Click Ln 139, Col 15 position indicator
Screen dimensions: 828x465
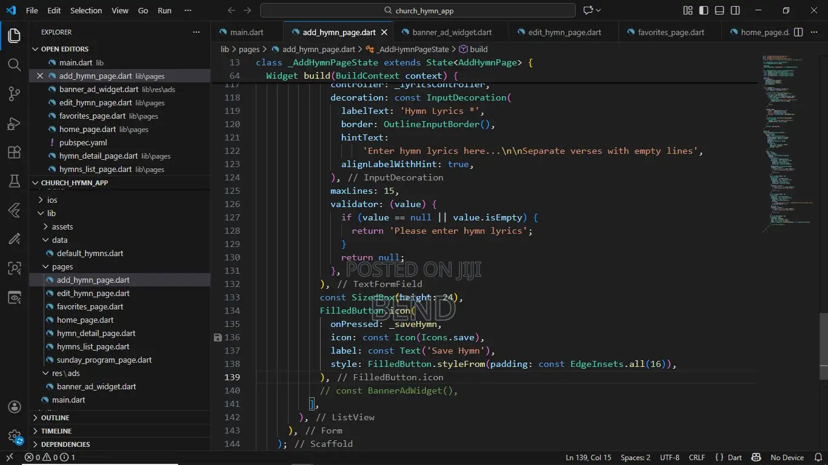click(589, 458)
